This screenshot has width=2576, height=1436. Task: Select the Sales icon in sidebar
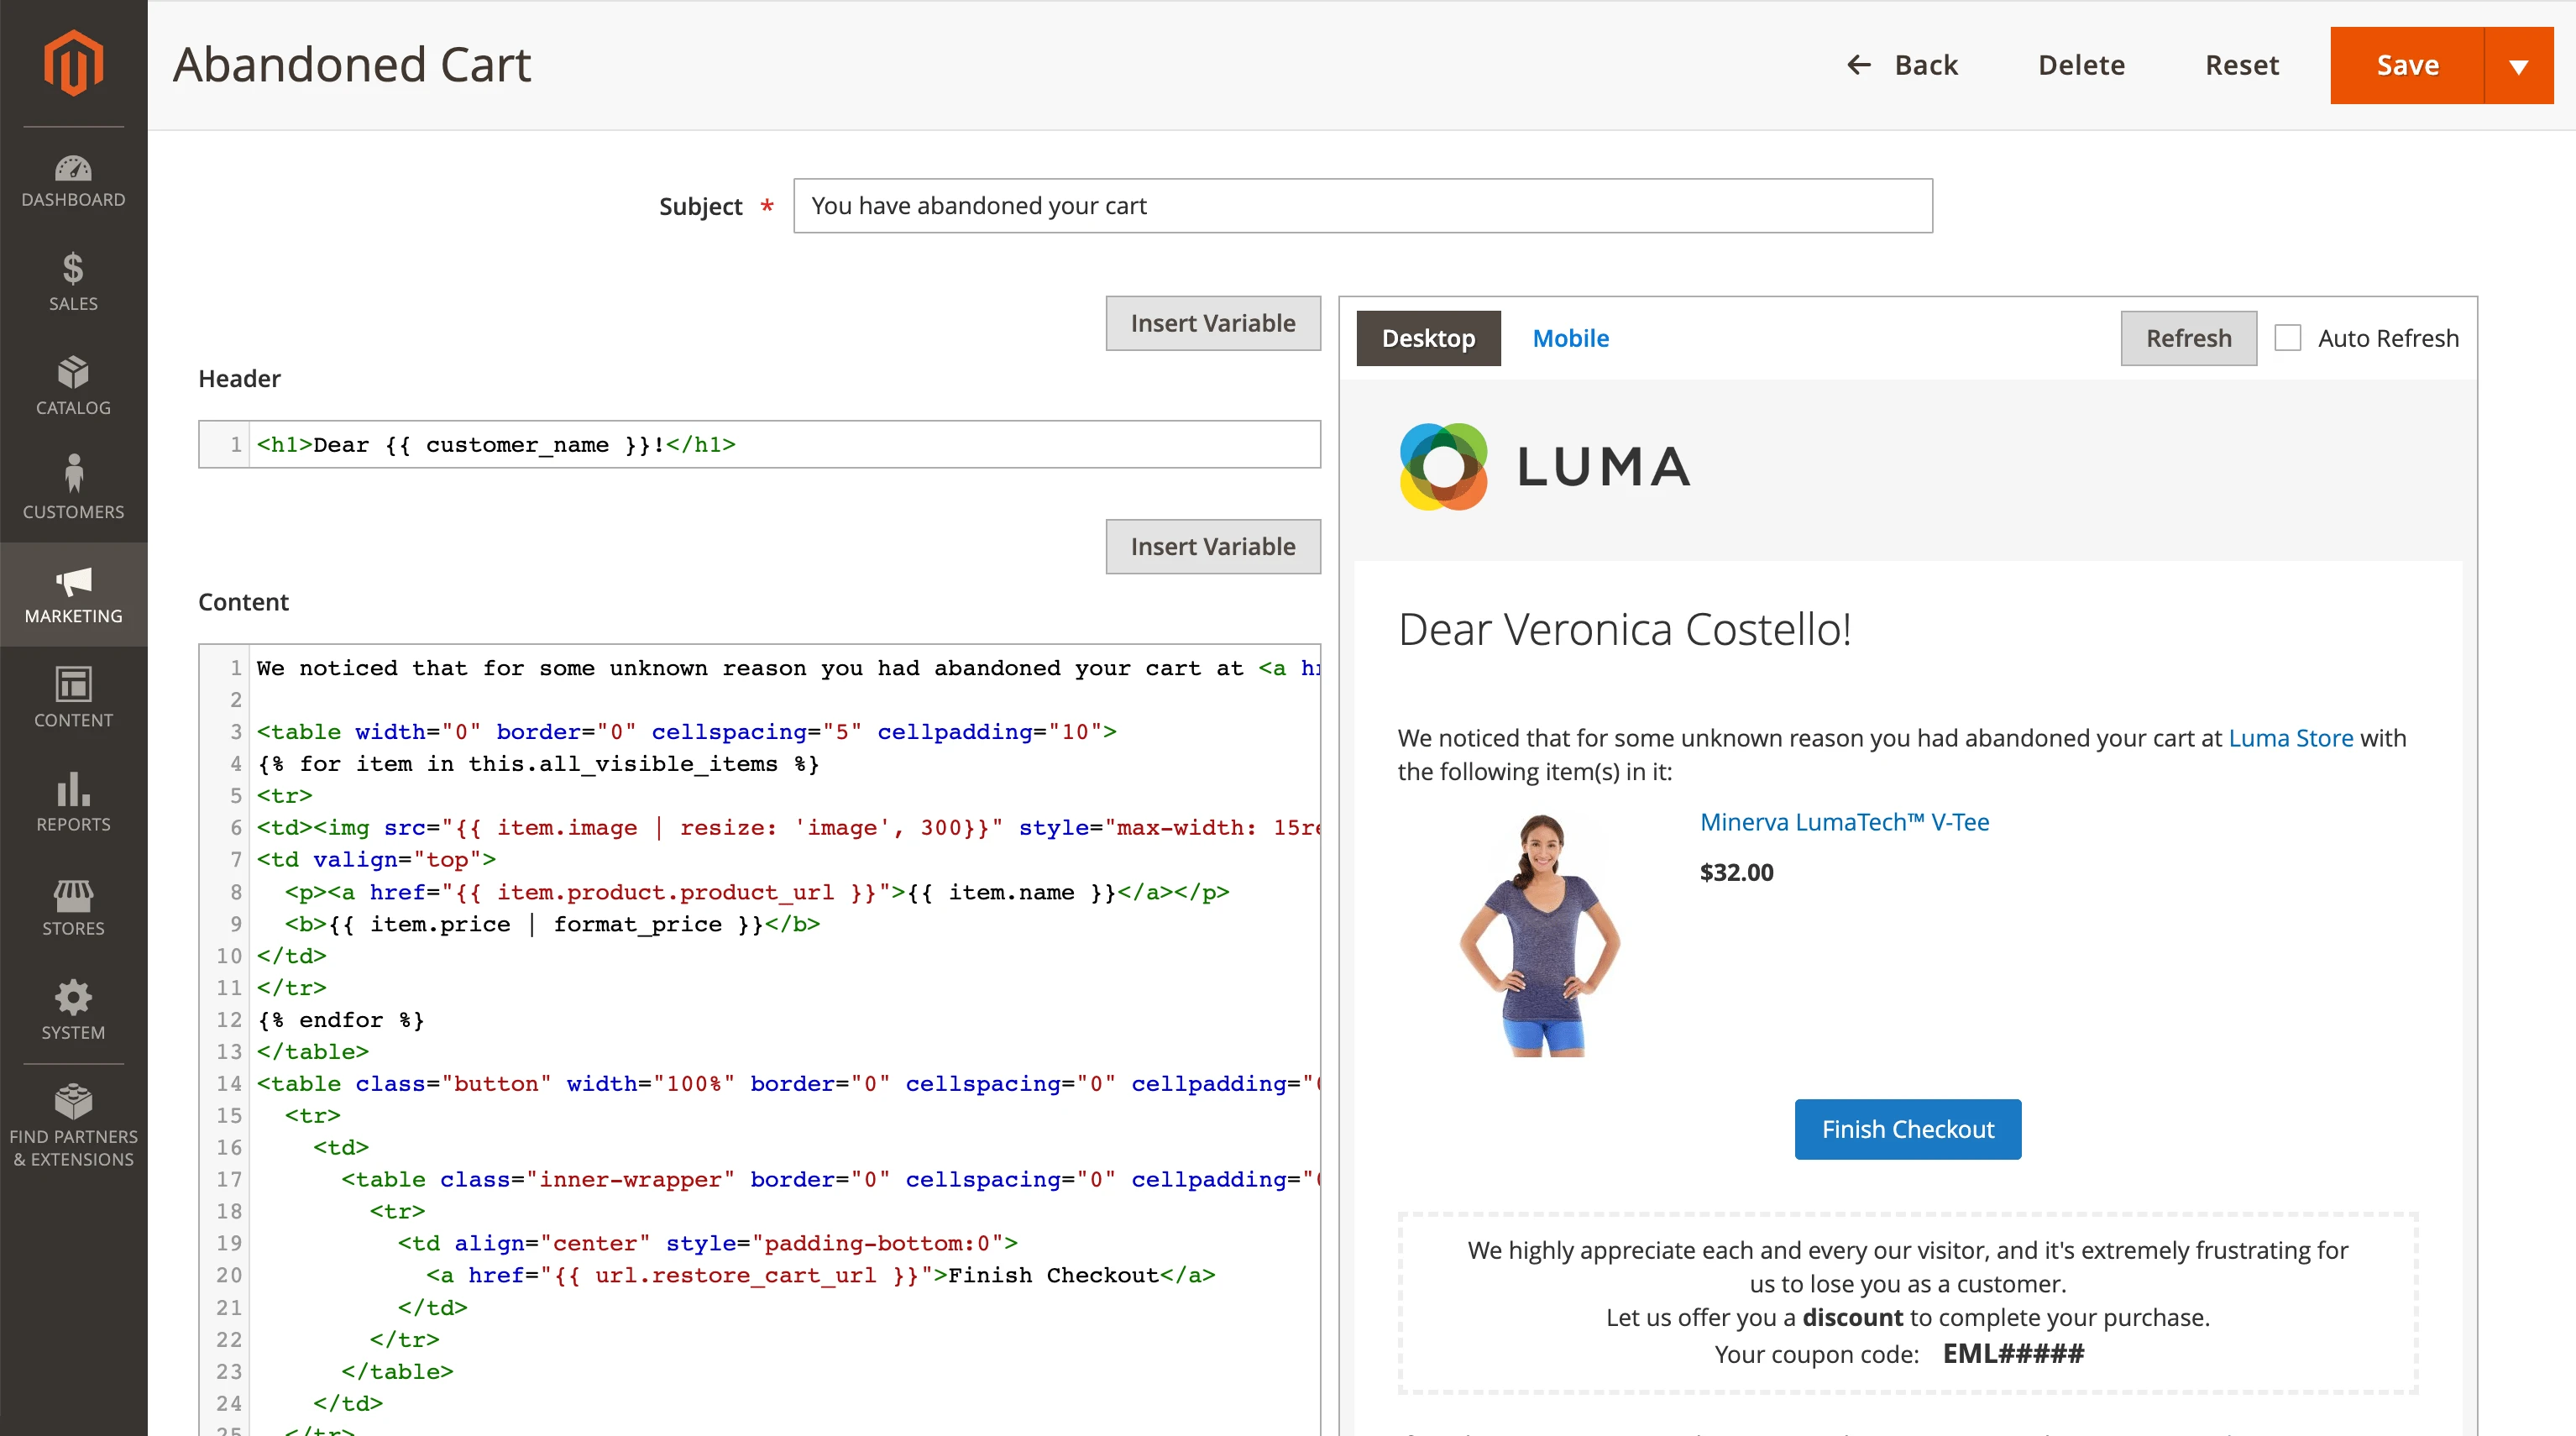(x=73, y=283)
